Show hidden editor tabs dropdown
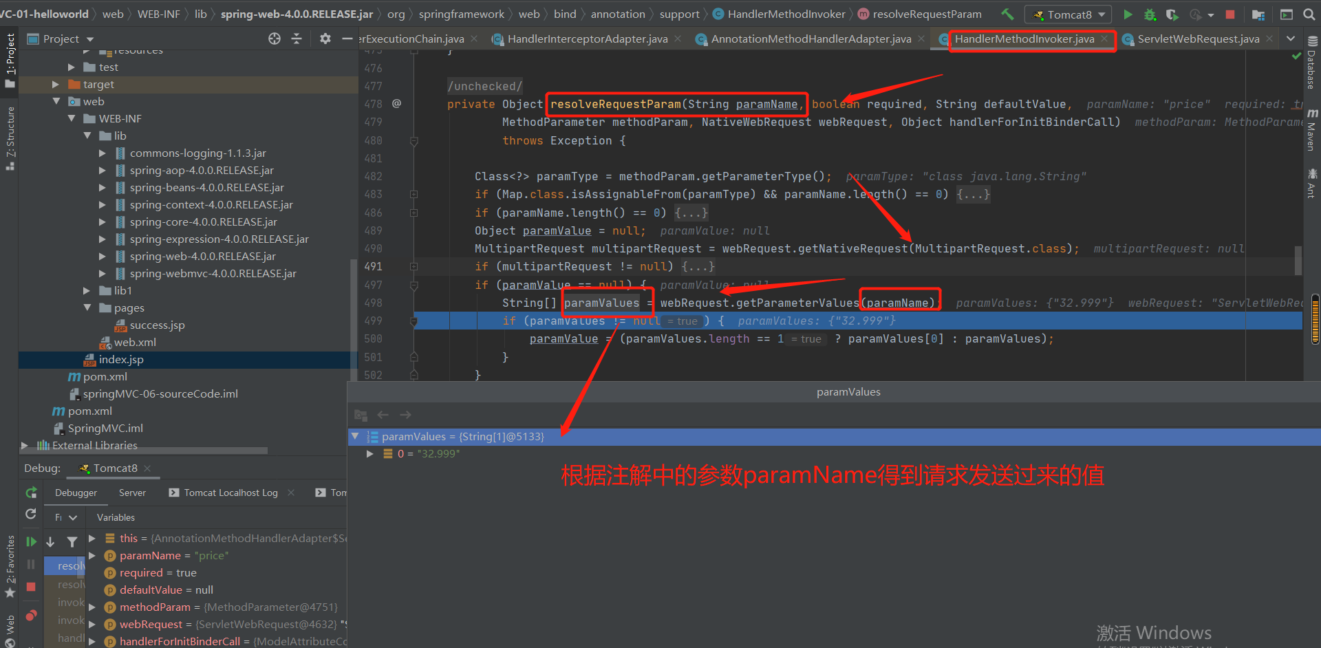 pos(1291,39)
